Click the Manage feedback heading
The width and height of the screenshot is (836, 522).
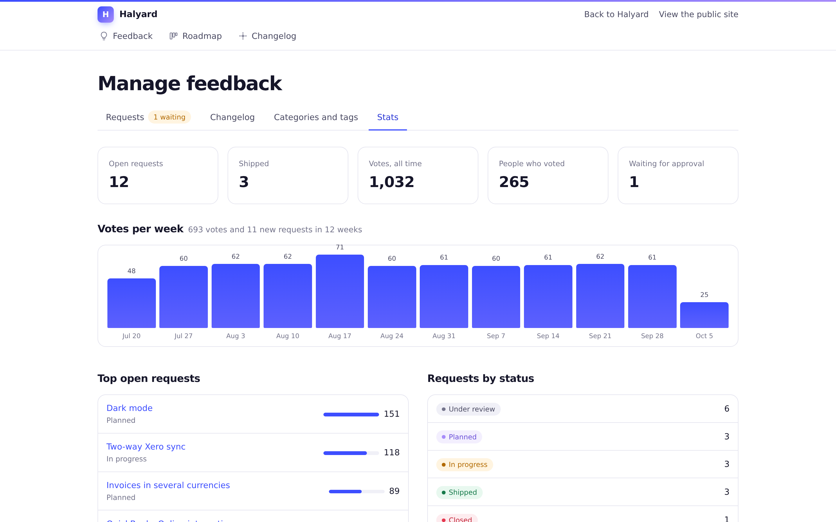(x=190, y=83)
